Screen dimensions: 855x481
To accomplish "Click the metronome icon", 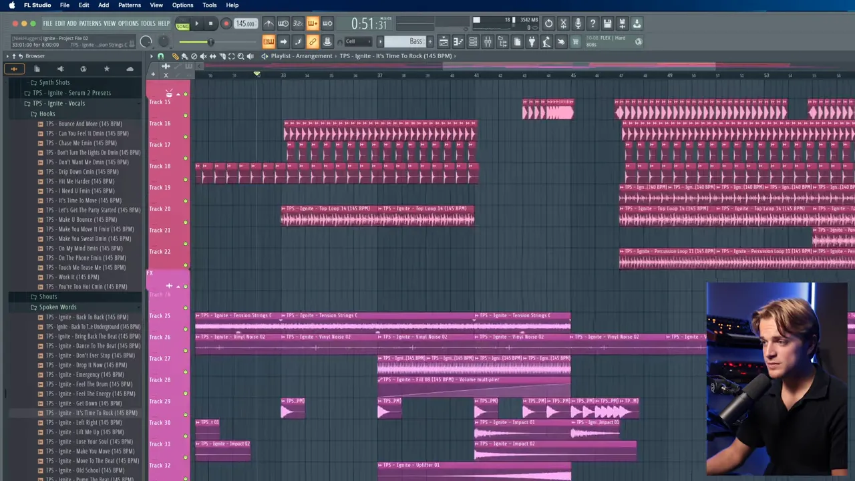I will tap(269, 23).
